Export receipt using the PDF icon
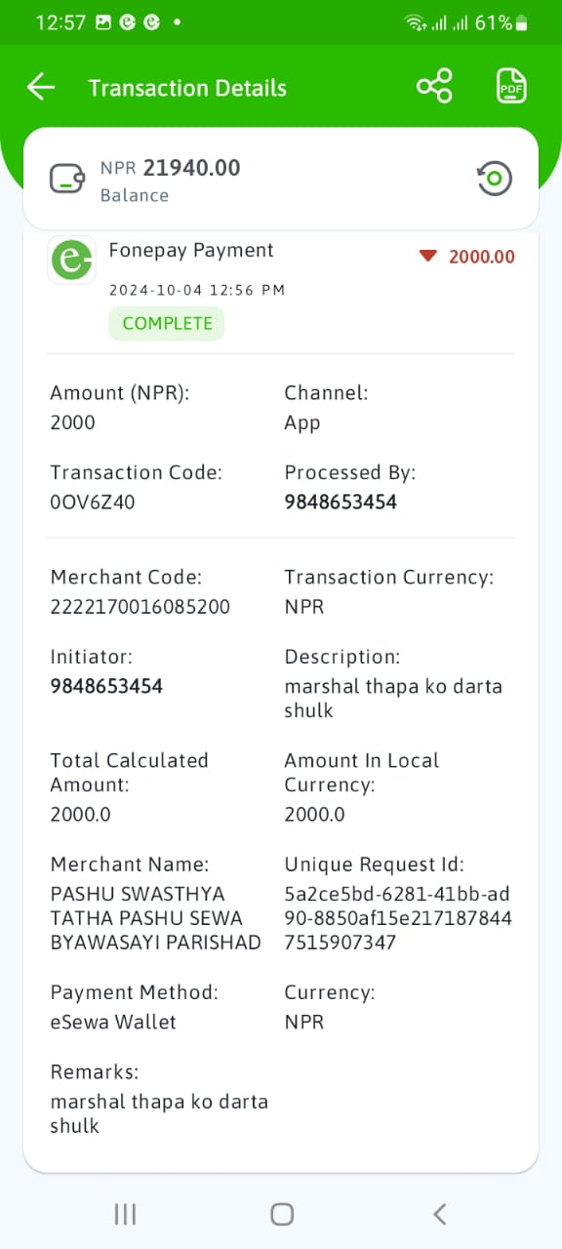The width and height of the screenshot is (562, 1249). [x=511, y=87]
